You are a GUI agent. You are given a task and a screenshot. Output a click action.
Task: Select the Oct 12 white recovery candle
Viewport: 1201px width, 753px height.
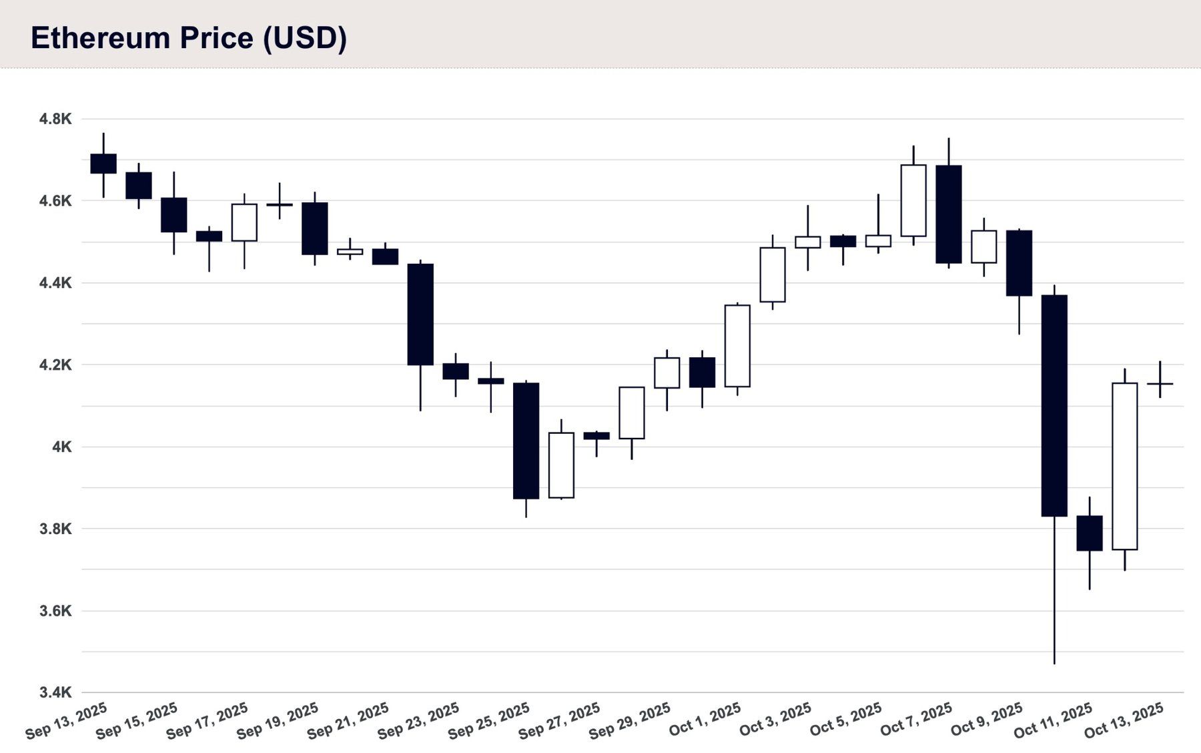(1125, 466)
